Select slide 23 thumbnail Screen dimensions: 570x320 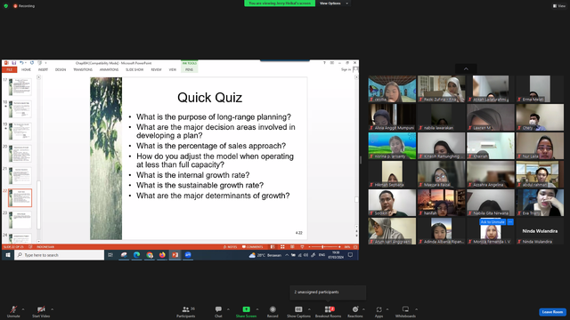[x=20, y=220]
